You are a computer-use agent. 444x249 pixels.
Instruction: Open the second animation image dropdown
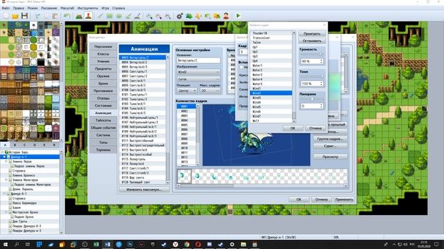point(198,80)
